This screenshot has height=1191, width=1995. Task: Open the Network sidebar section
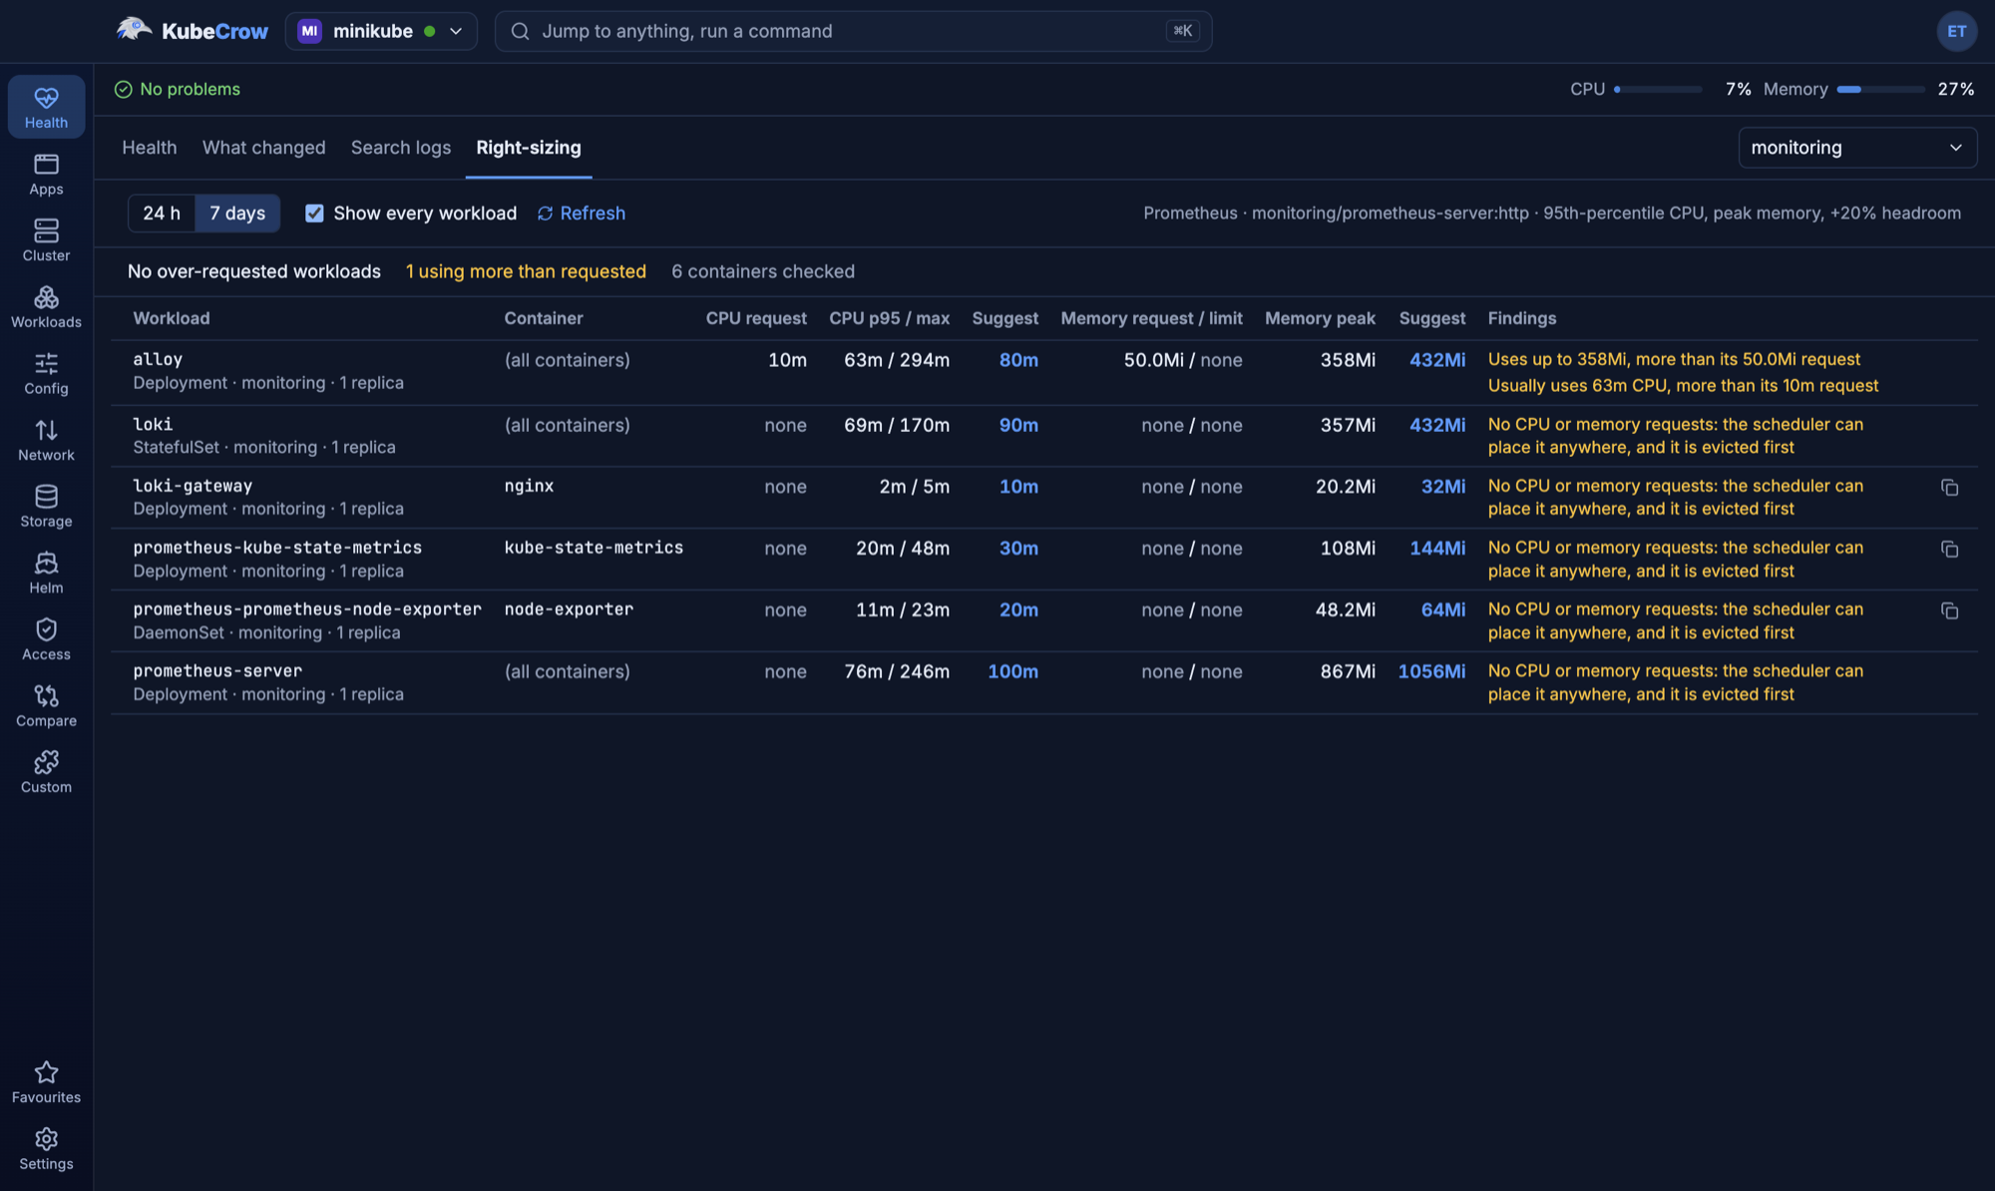coord(46,440)
